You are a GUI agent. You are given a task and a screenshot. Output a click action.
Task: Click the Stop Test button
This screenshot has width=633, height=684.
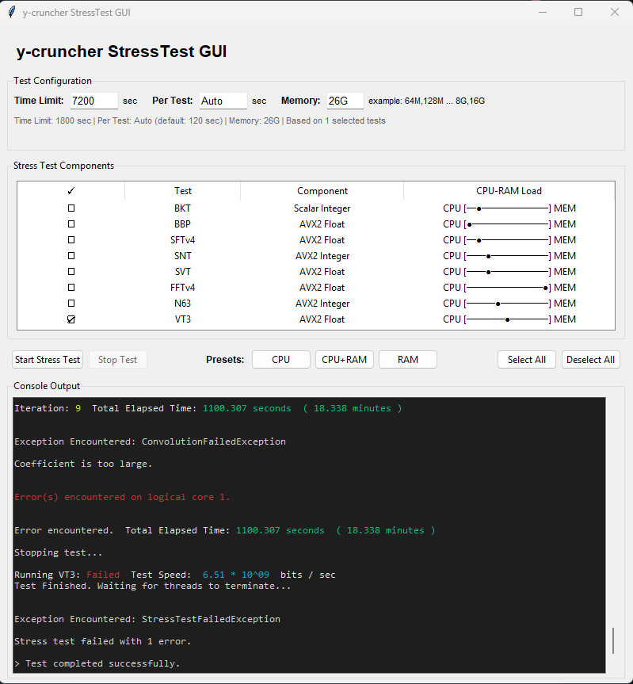tap(118, 360)
